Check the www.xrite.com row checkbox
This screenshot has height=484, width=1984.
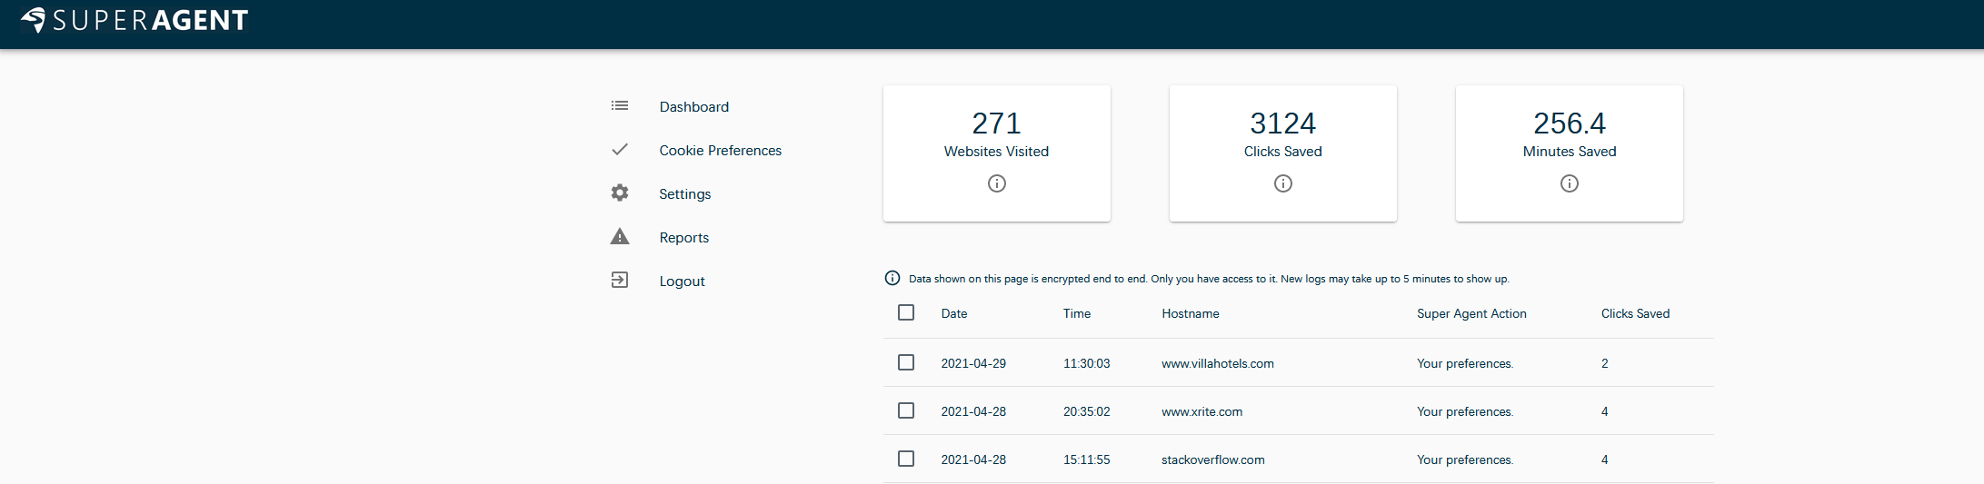(x=906, y=410)
